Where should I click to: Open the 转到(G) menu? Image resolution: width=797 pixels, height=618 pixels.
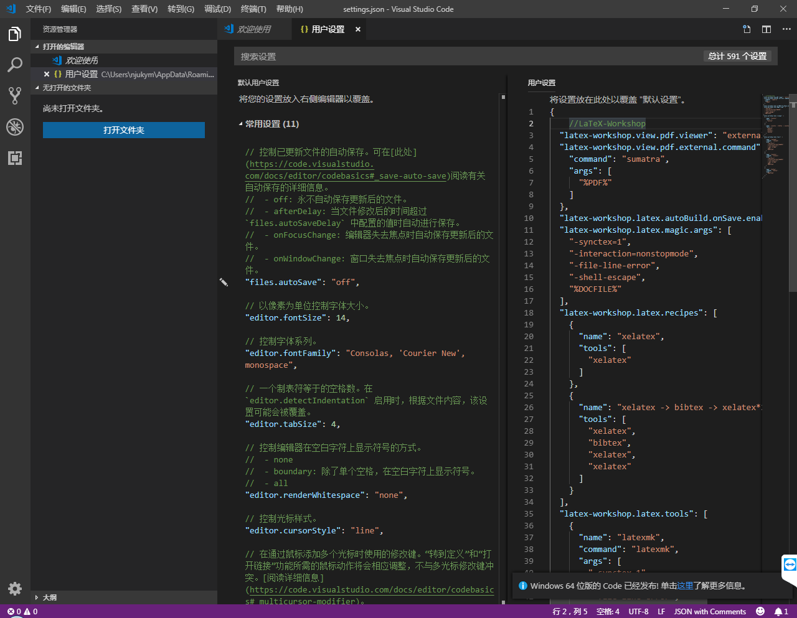tap(181, 9)
